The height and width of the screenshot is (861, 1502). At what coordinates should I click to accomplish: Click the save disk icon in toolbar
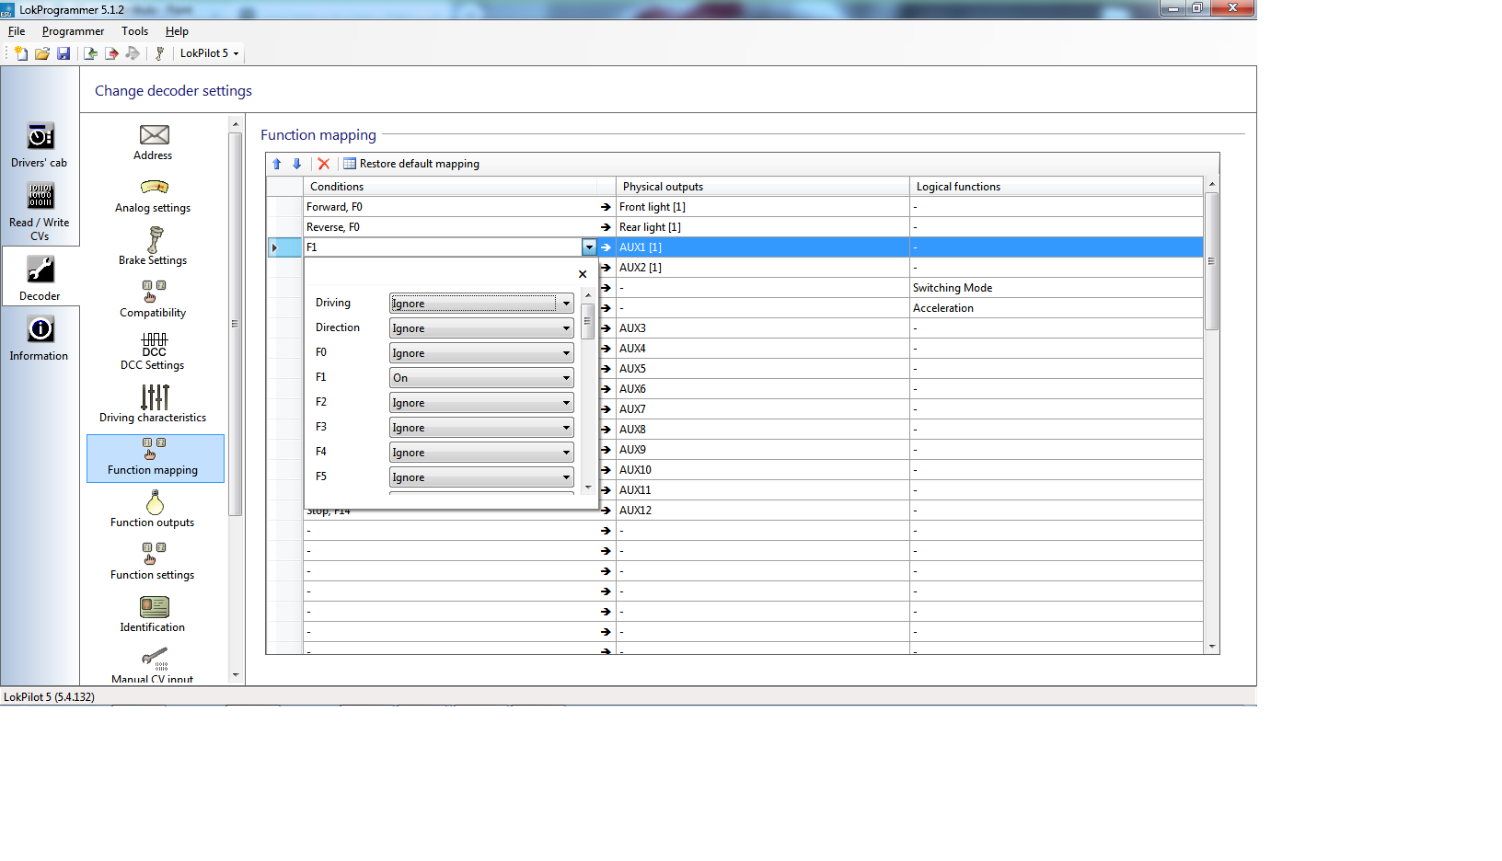coord(64,53)
